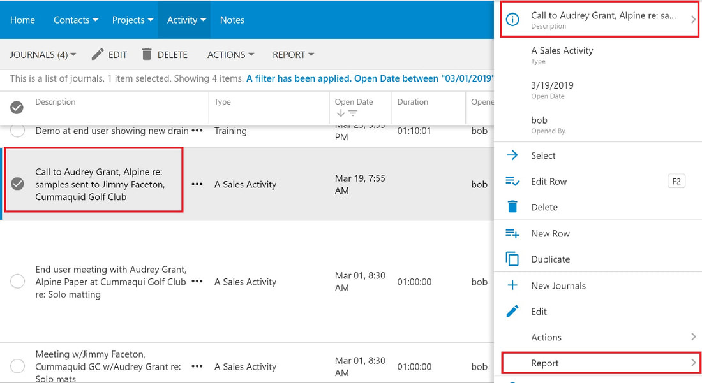Image resolution: width=702 pixels, height=383 pixels.
Task: Click the trash icon beside DELETE in the toolbar
Action: (147, 54)
